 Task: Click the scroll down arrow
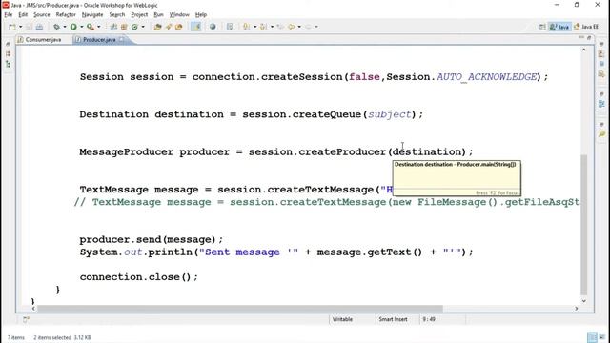tap(583, 301)
